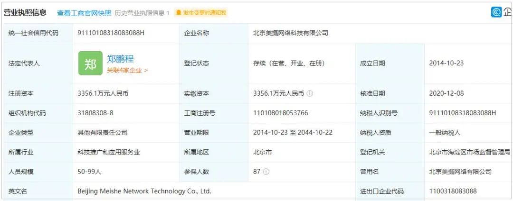Image resolution: width=513 pixels, height=201 pixels.
Task: Click insured count 87
Action: (x=256, y=172)
